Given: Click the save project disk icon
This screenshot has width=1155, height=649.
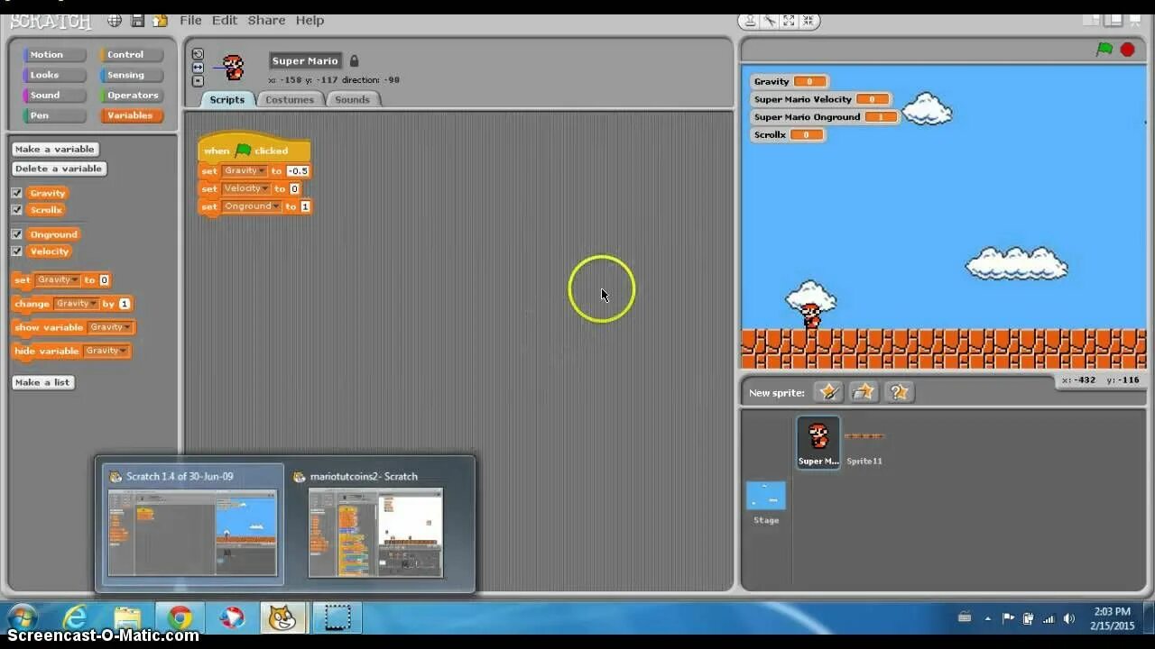Looking at the screenshot, I should pos(137,20).
